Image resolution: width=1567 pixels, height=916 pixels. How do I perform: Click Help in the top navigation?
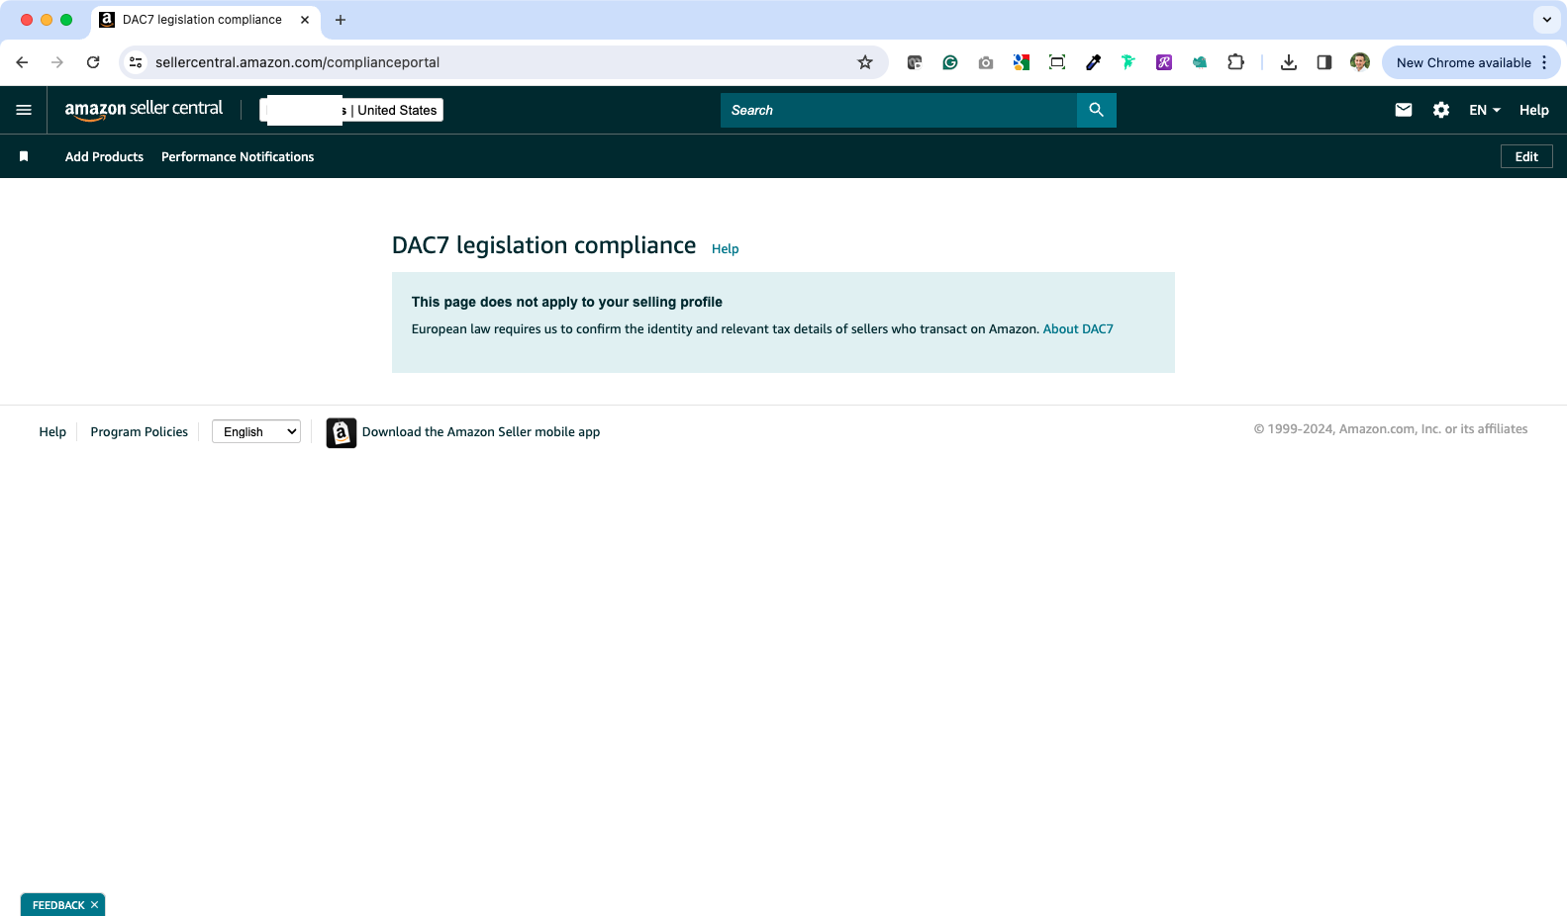[x=1534, y=110]
